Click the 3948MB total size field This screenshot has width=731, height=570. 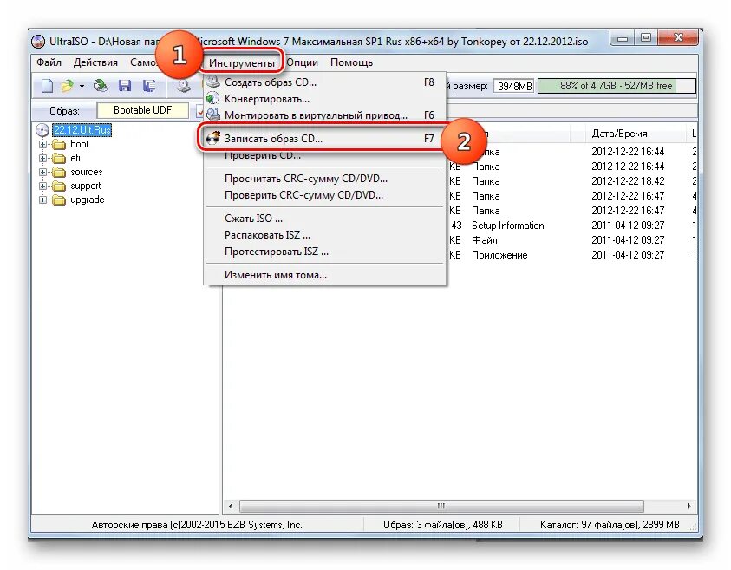click(515, 86)
